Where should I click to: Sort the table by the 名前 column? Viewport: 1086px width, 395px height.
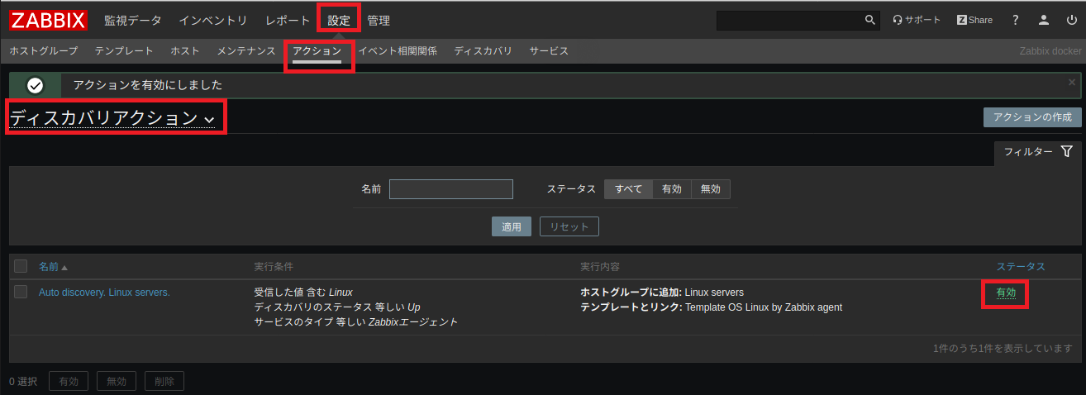[x=53, y=267]
